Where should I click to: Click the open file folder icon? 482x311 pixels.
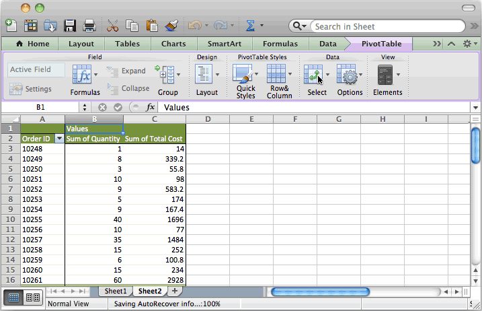50,26
